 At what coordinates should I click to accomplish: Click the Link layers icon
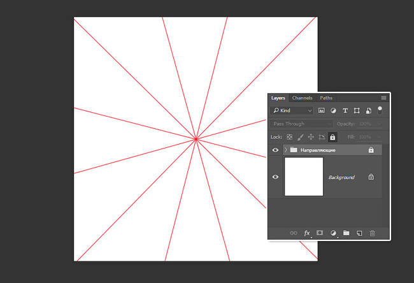coord(294,233)
